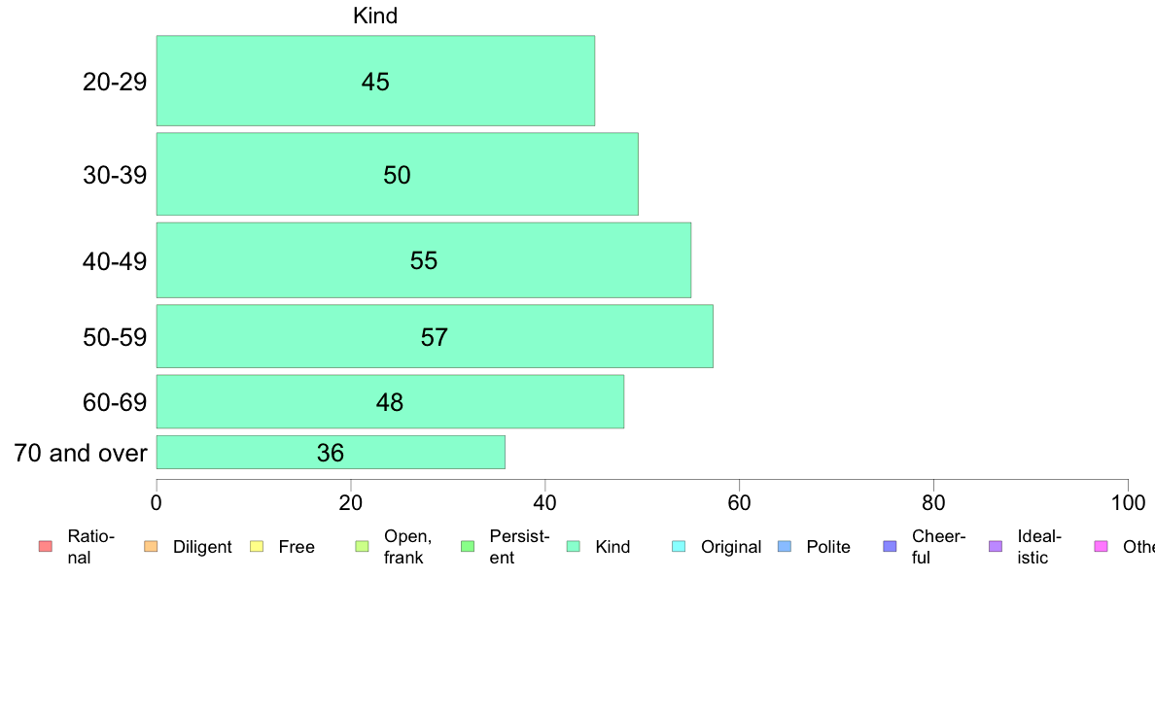This screenshot has width=1155, height=715.
Task: Select the yellow Free legend swatch
Action: click(x=257, y=546)
